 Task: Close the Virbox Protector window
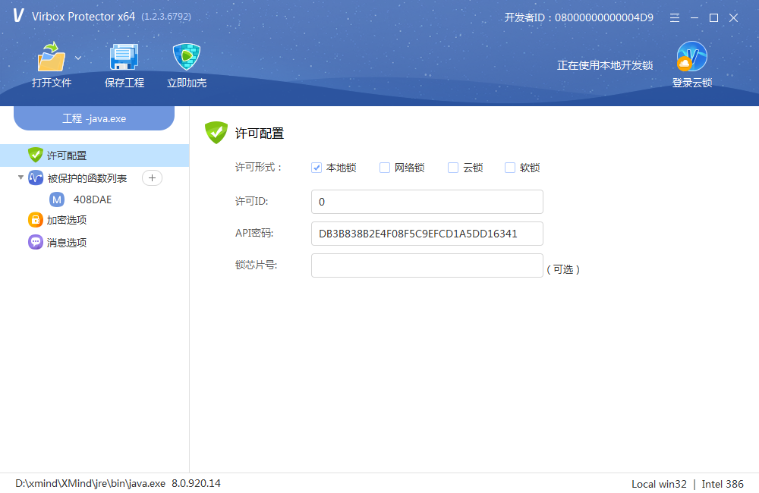tap(733, 18)
